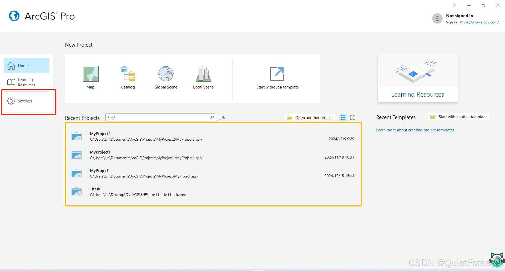Image resolution: width=505 pixels, height=271 pixels.
Task: Click the user account avatar icon
Action: tap(437, 18)
